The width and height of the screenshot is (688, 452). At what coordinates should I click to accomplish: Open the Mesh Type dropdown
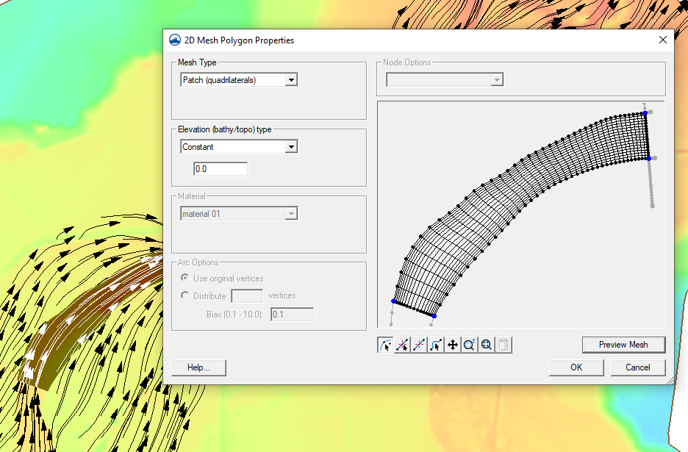(292, 79)
